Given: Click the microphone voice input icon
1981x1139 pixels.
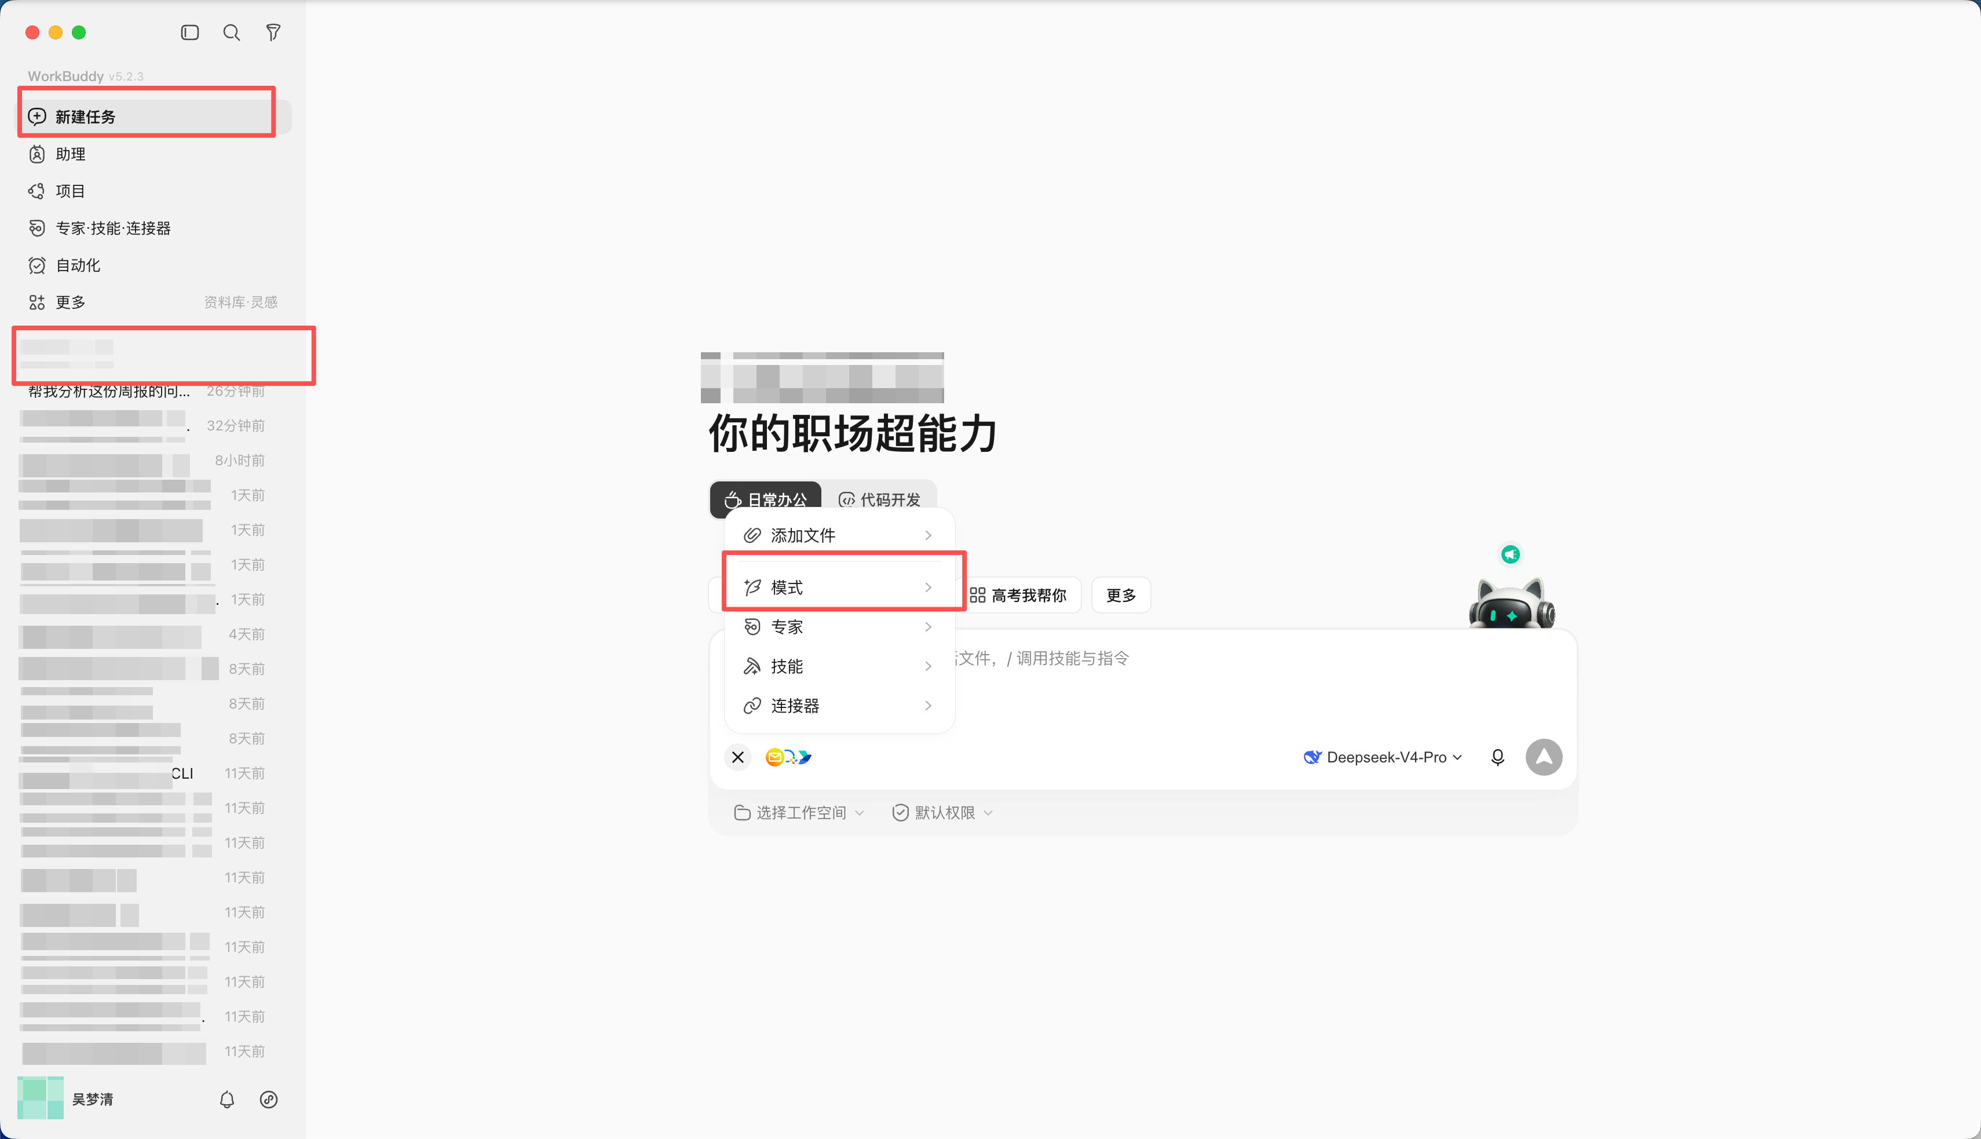Looking at the screenshot, I should coord(1498,757).
